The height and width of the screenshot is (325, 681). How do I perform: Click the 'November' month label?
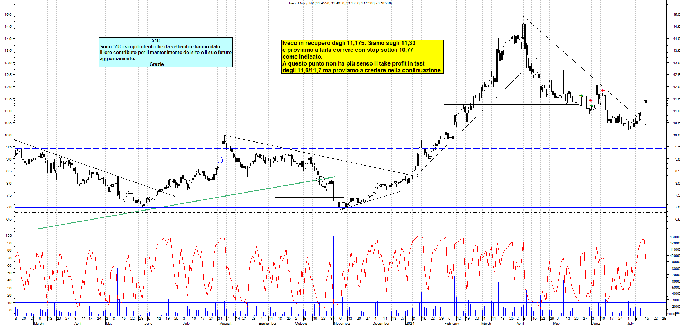(x=342, y=323)
